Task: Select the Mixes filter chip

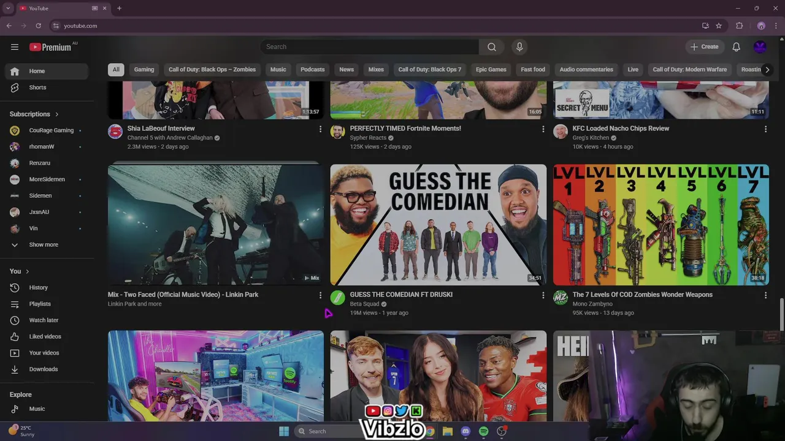Action: (376, 69)
